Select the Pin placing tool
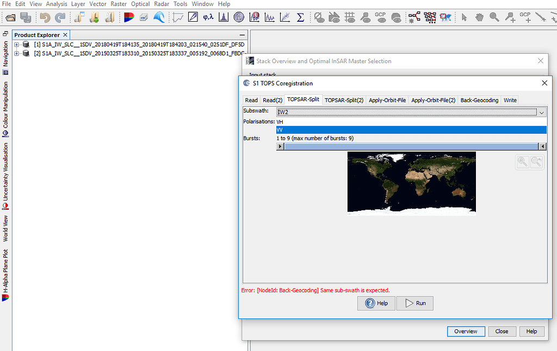 point(509,17)
